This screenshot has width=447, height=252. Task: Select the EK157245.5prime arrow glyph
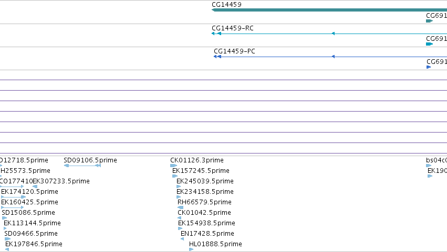(x=175, y=176)
